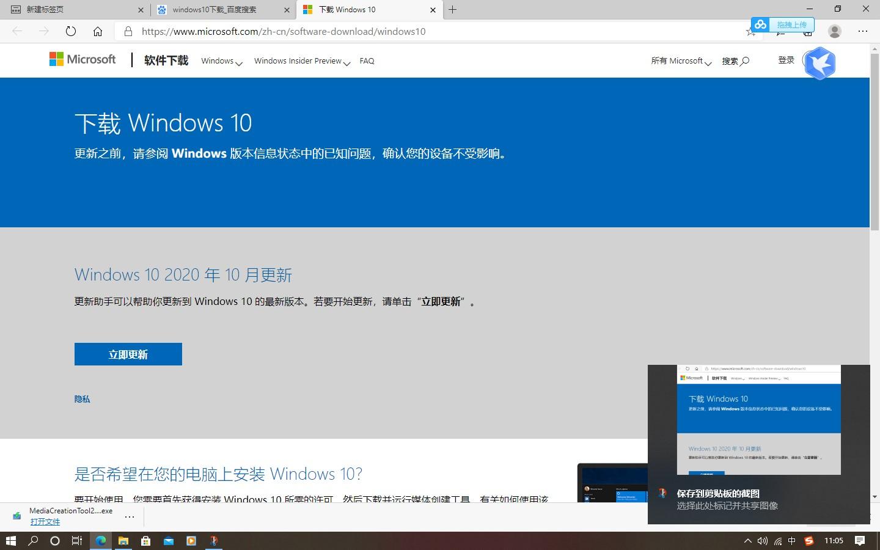Open the Baidu Cloud 拖拽上传 upload icon
This screenshot has width=880, height=550.
pyautogui.click(x=760, y=24)
